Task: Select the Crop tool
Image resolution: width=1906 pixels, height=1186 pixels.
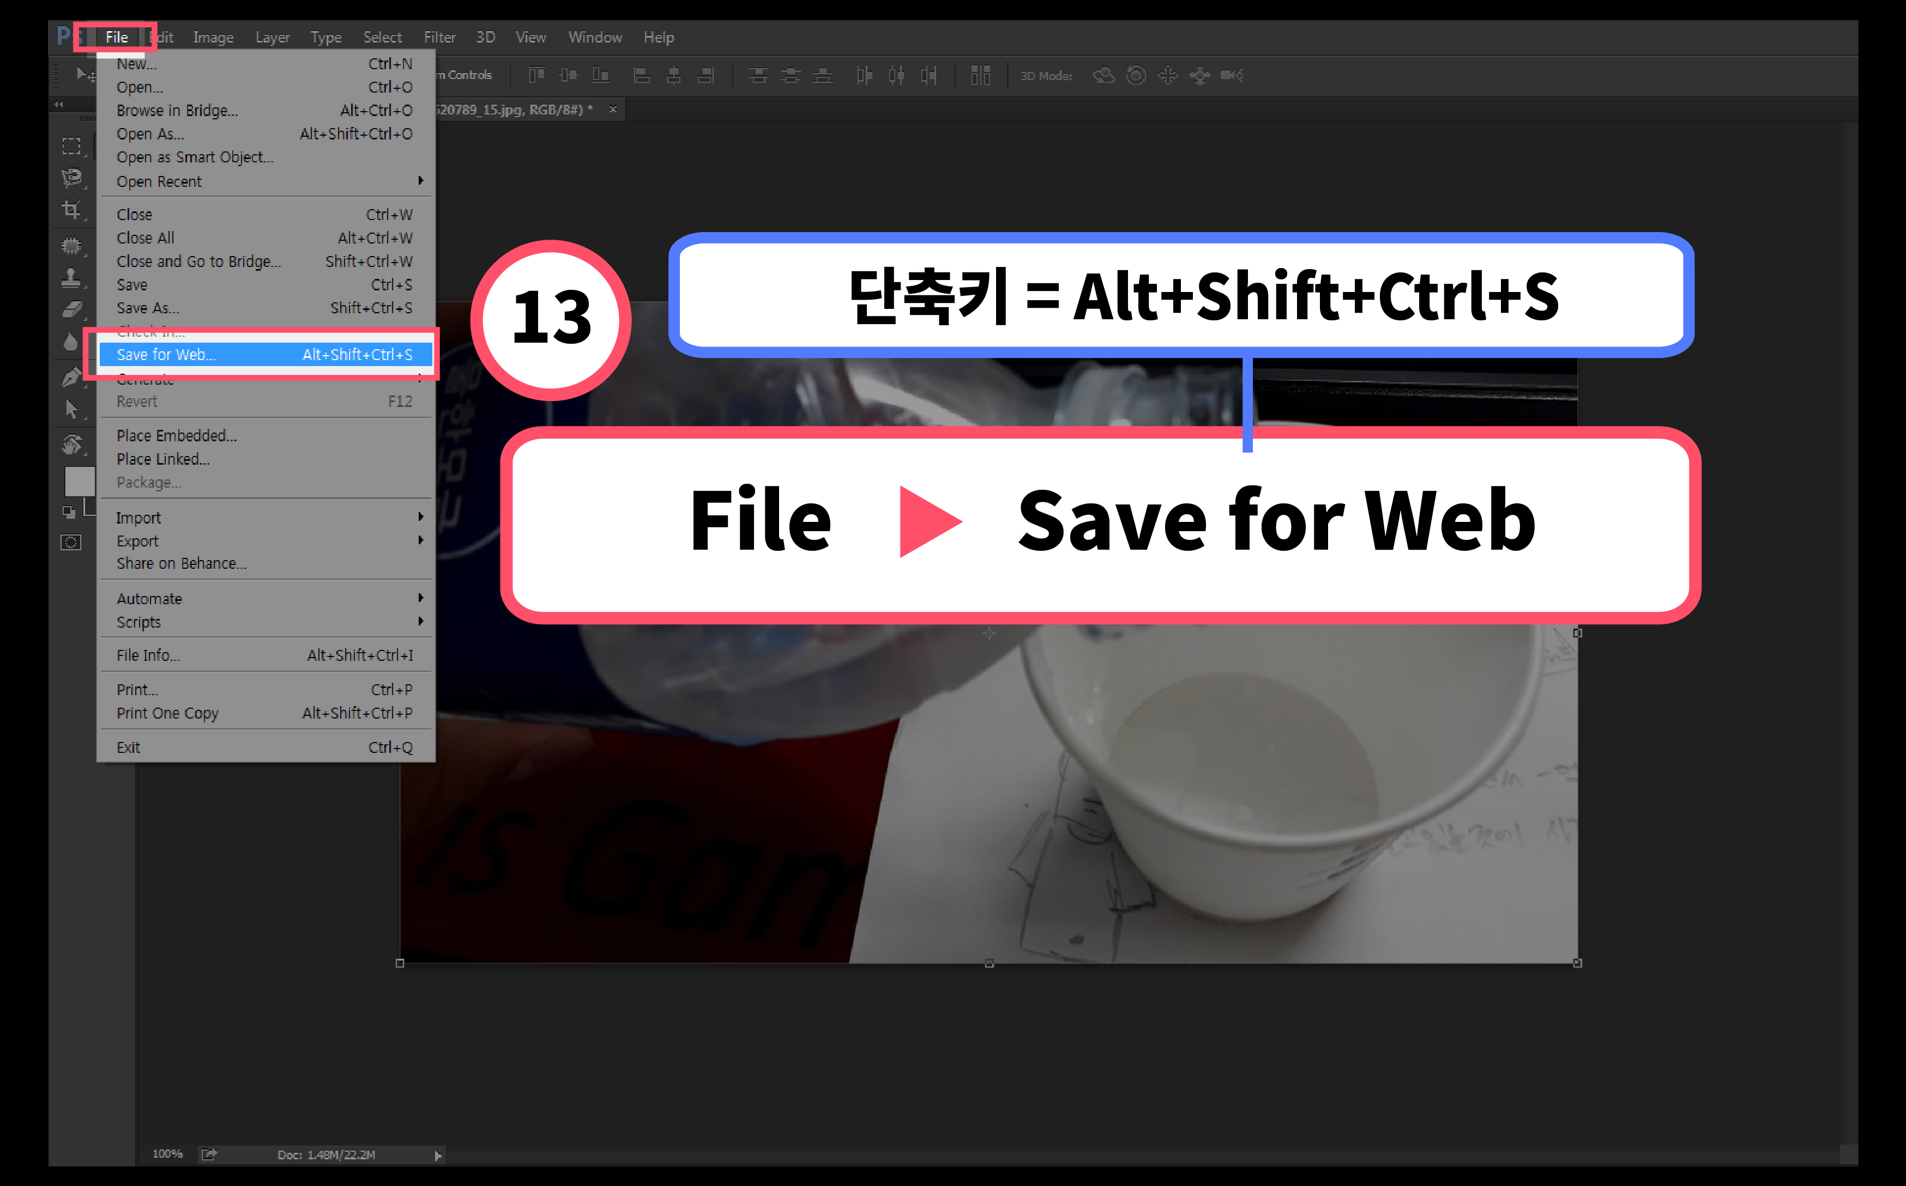Action: pyautogui.click(x=71, y=209)
